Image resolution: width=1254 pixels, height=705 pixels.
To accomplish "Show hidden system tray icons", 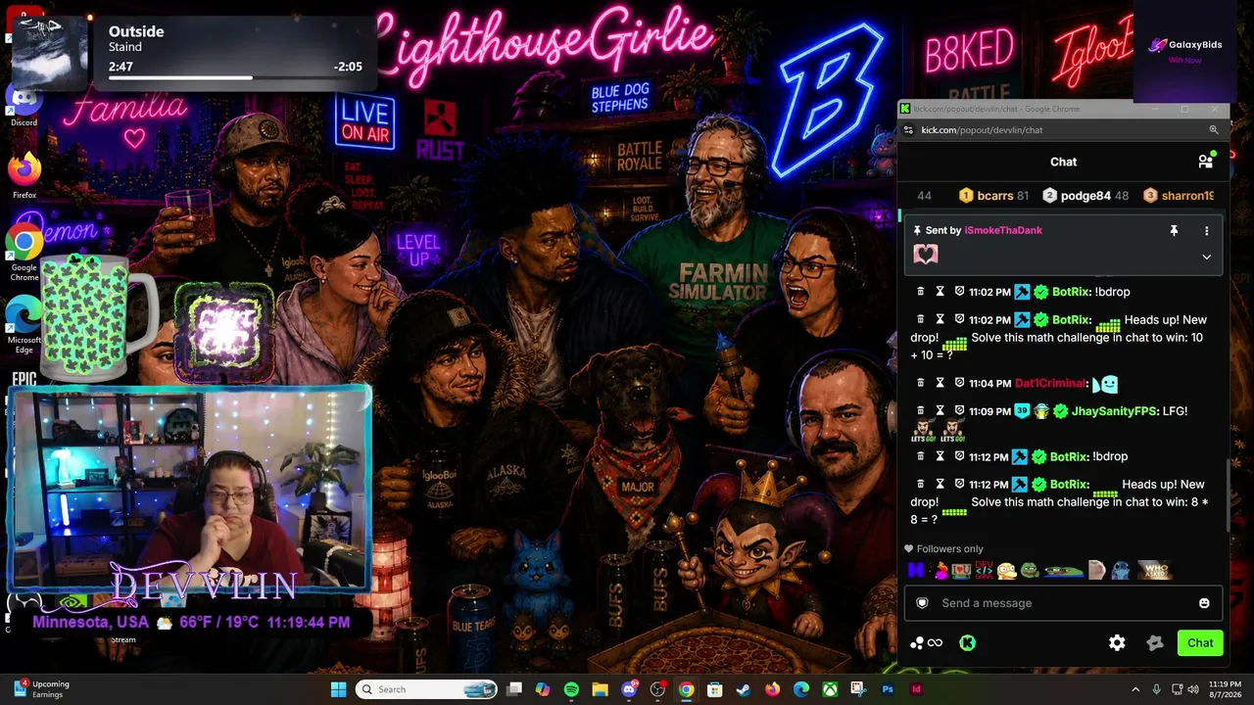I will (1135, 689).
